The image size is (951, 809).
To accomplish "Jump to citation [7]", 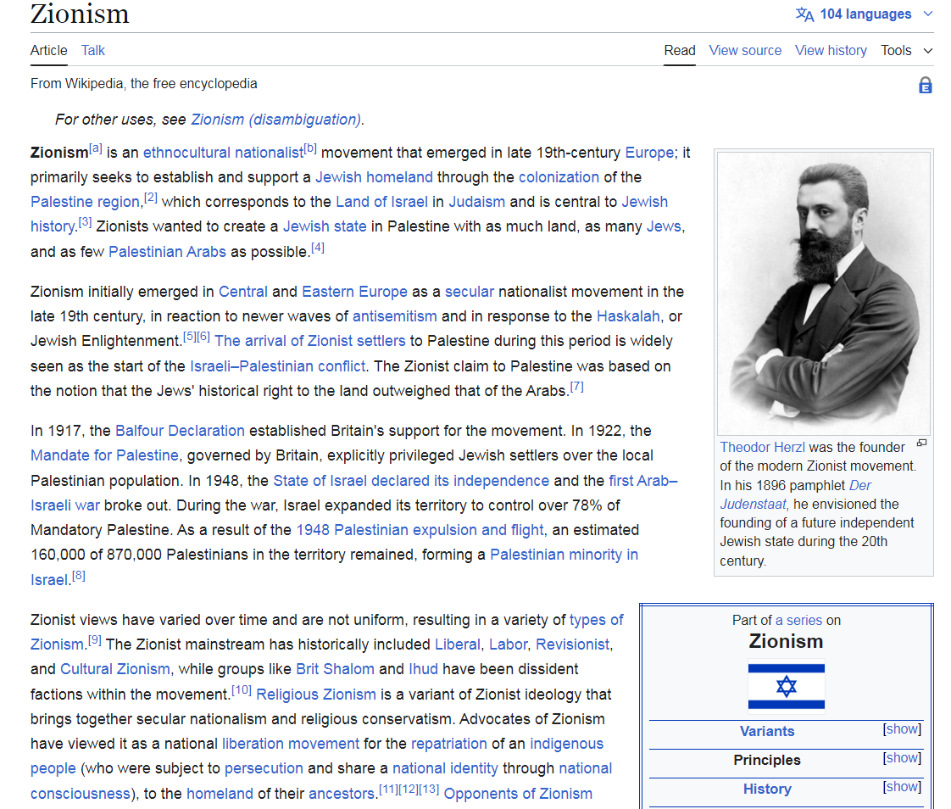I will (x=576, y=386).
